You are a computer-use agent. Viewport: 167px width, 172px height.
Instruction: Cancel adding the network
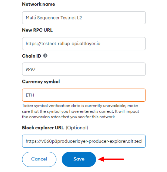coord(39,159)
